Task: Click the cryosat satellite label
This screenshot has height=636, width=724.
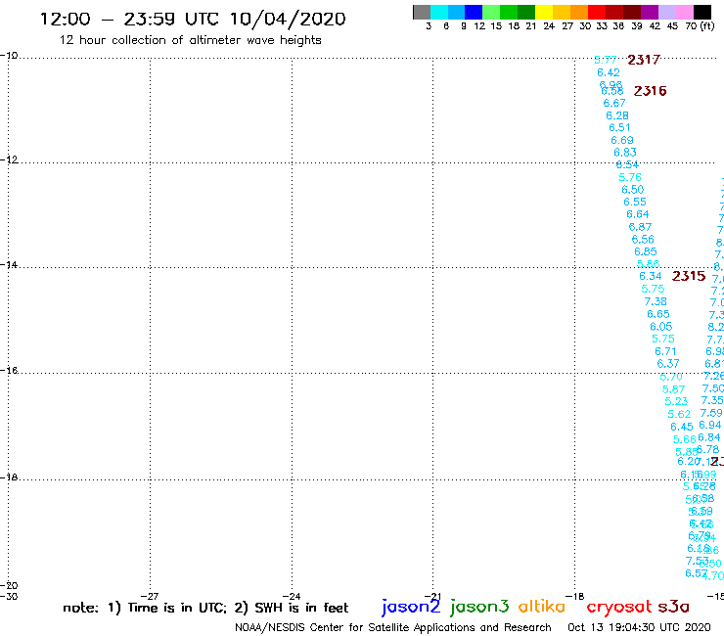Action: 618,607
